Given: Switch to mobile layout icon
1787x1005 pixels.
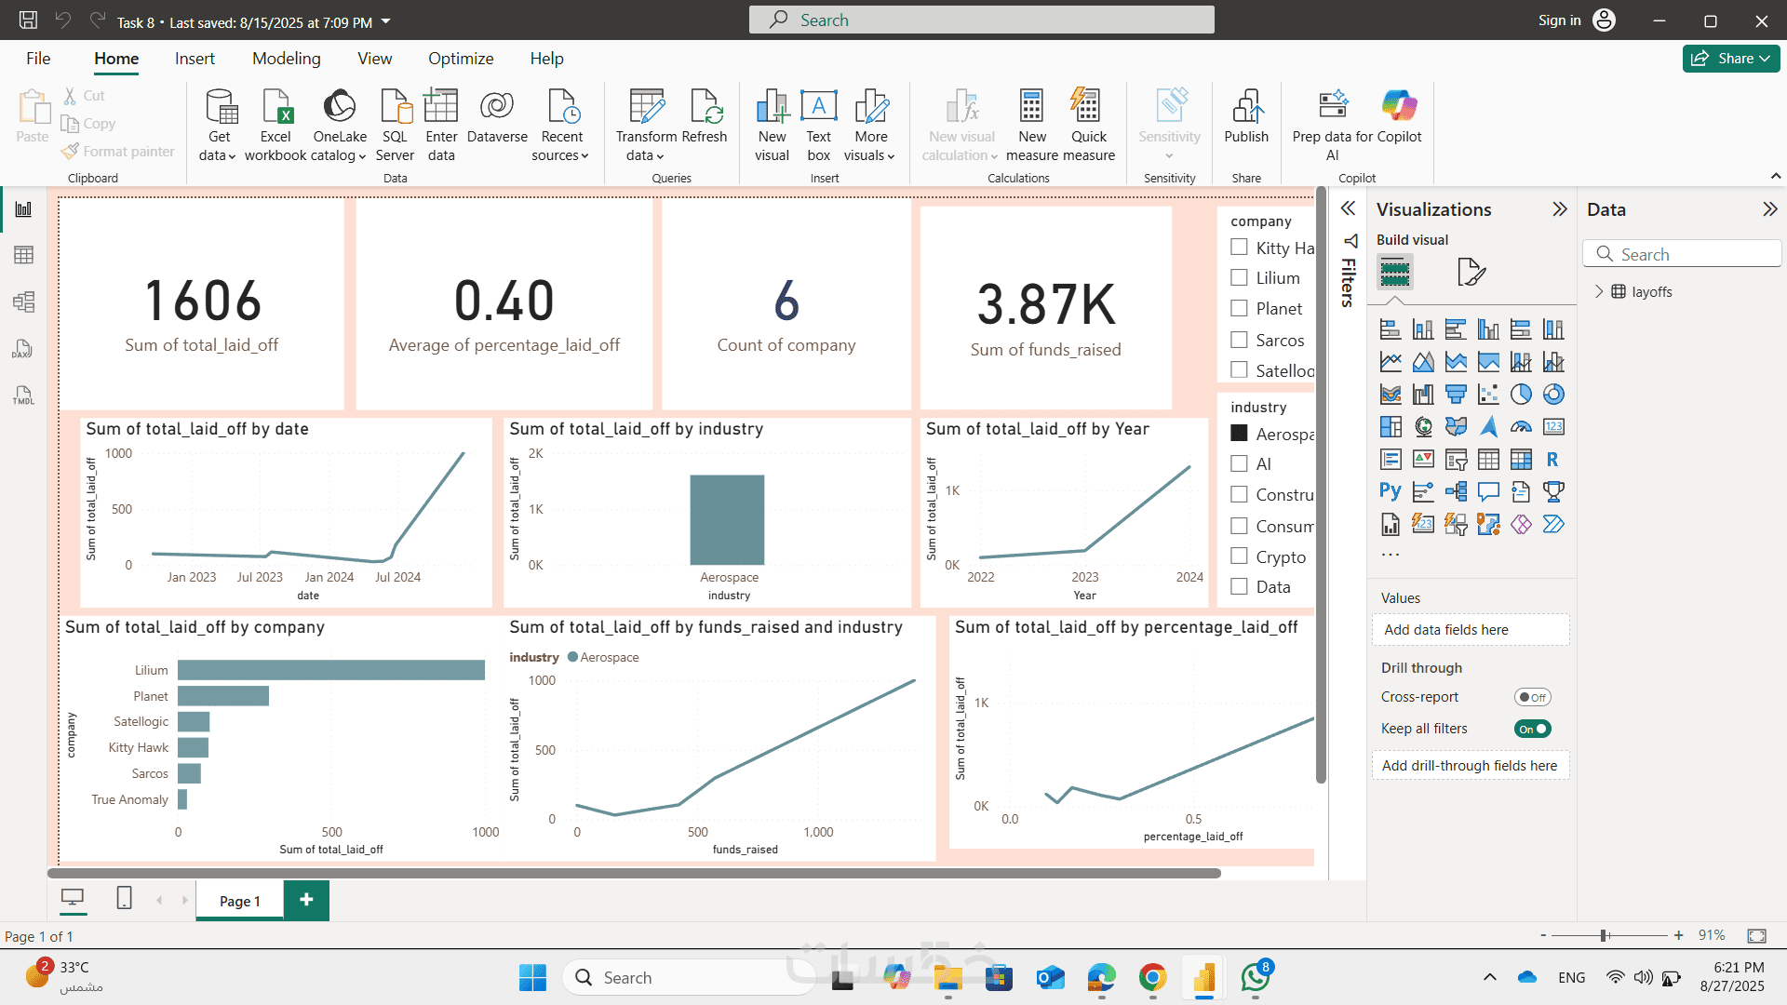Looking at the screenshot, I should [124, 898].
